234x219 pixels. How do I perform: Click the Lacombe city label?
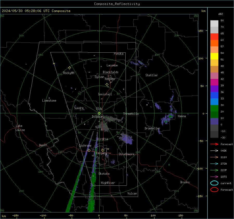pyautogui.click(x=112, y=65)
